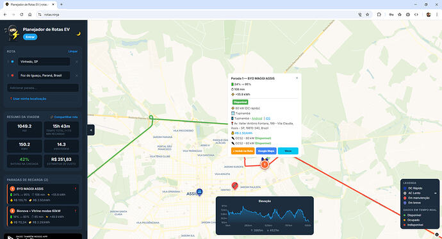Click the 1049.2 km distance summary tile
Viewport: 442px width, 239px height.
24,129
